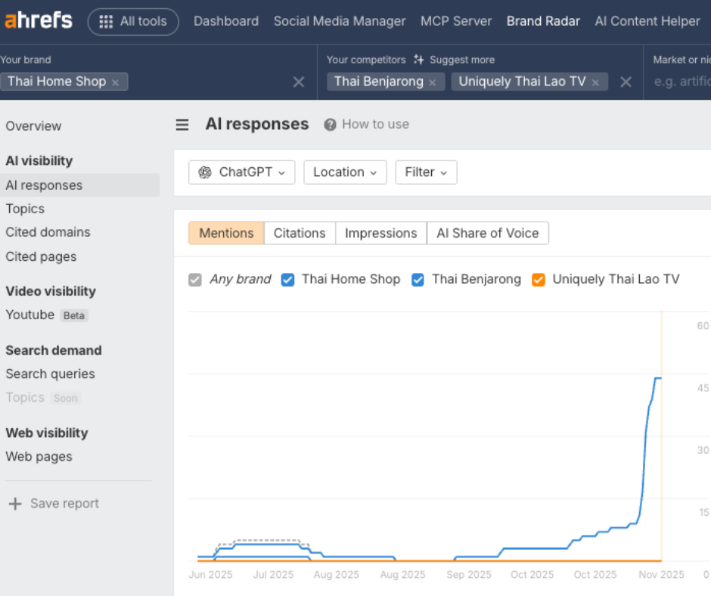Open the ChatGPT platform dropdown
The width and height of the screenshot is (711, 596).
coord(241,172)
